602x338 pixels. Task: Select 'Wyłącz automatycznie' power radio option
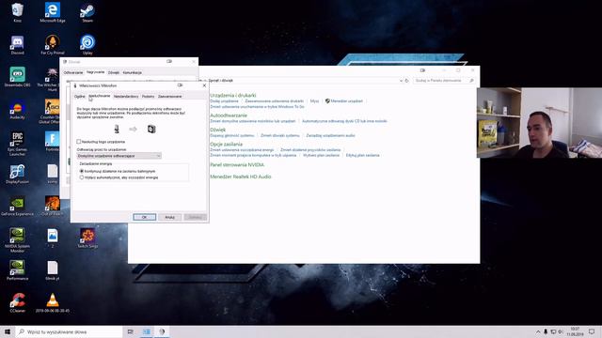click(82, 177)
